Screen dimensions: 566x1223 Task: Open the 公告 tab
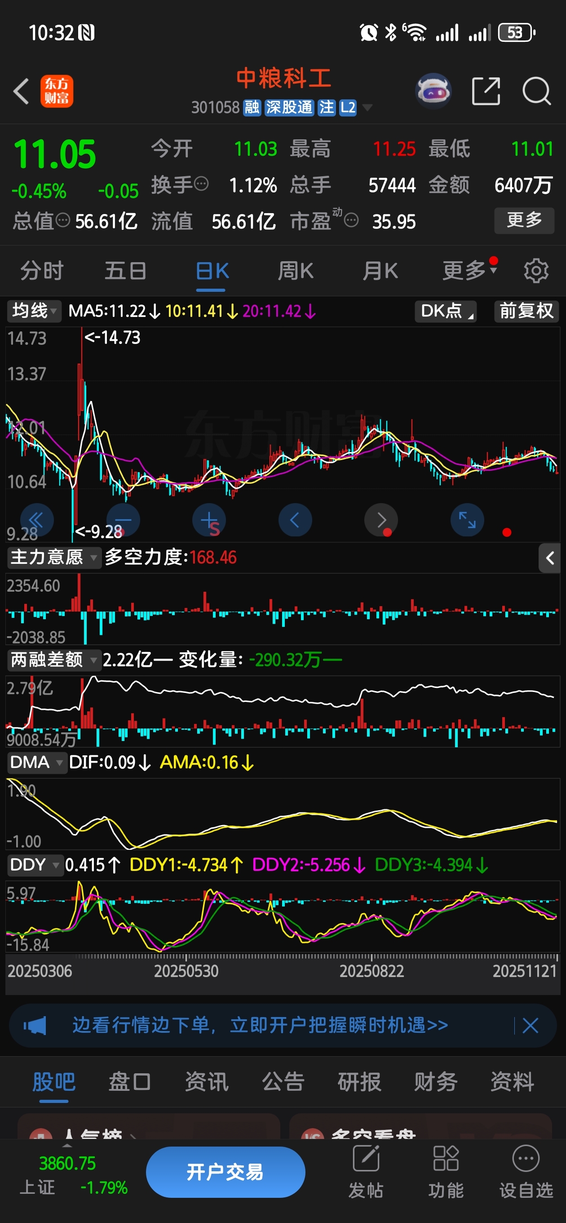[283, 1082]
